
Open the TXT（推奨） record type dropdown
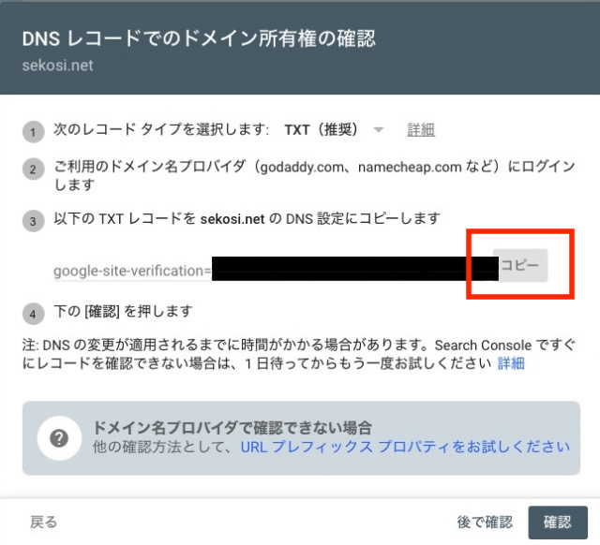tap(321, 130)
